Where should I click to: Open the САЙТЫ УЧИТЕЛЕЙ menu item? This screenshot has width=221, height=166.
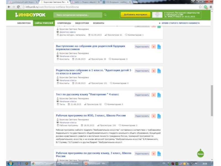[x=44, y=23]
